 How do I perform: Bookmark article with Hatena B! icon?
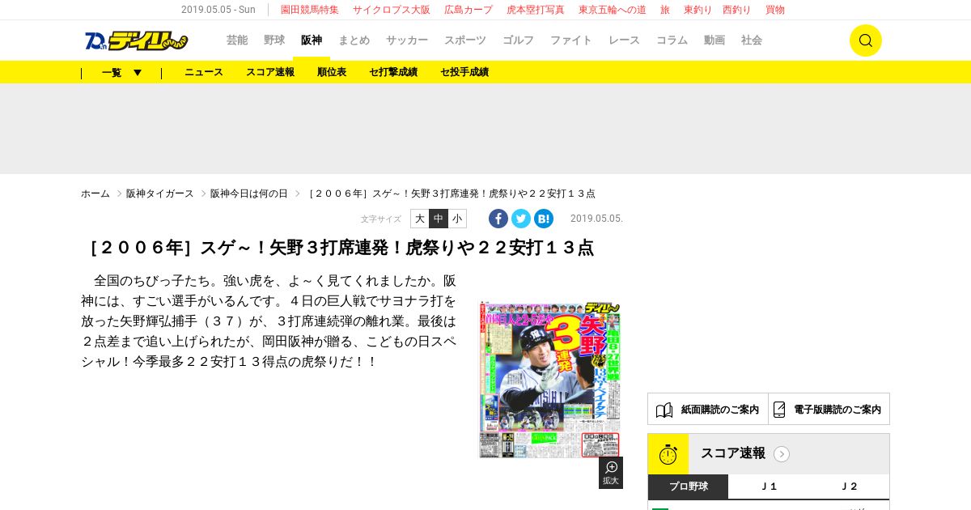pos(544,219)
